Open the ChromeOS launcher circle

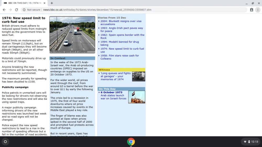tap(5, 142)
